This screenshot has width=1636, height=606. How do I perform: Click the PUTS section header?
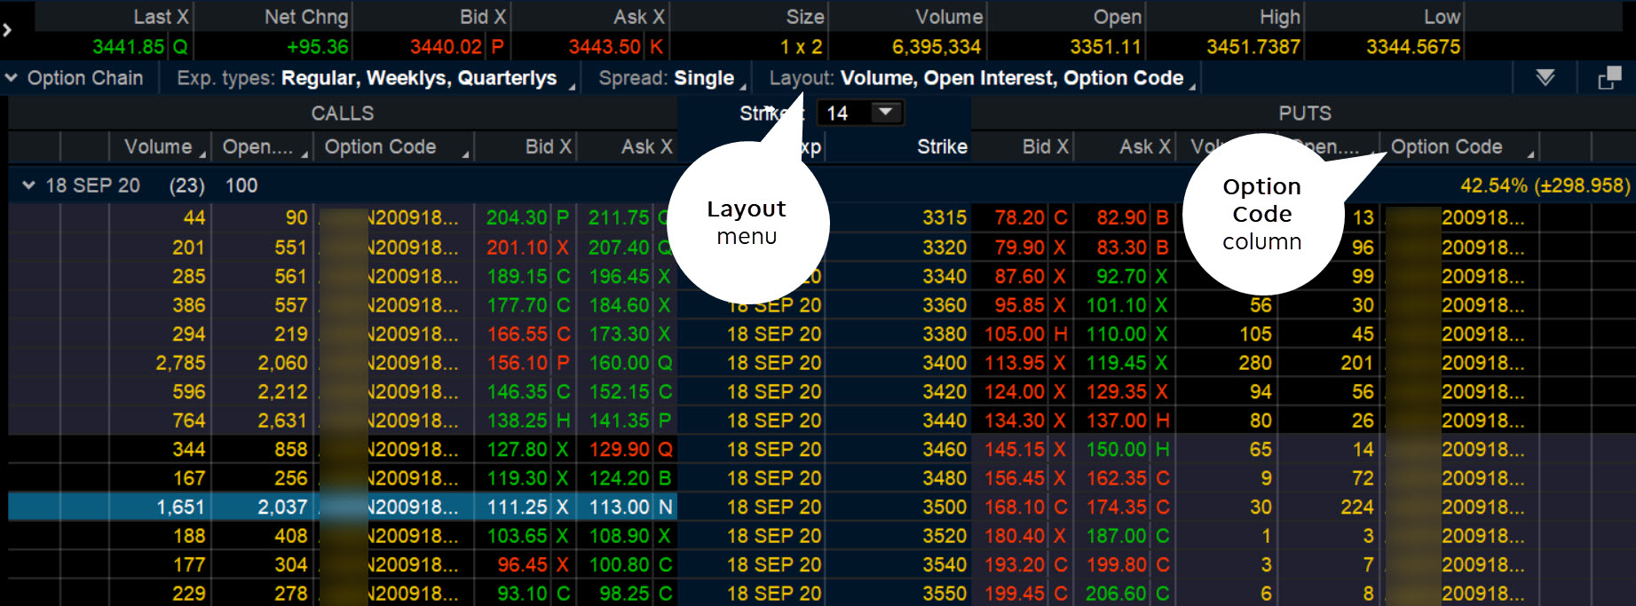1304,113
